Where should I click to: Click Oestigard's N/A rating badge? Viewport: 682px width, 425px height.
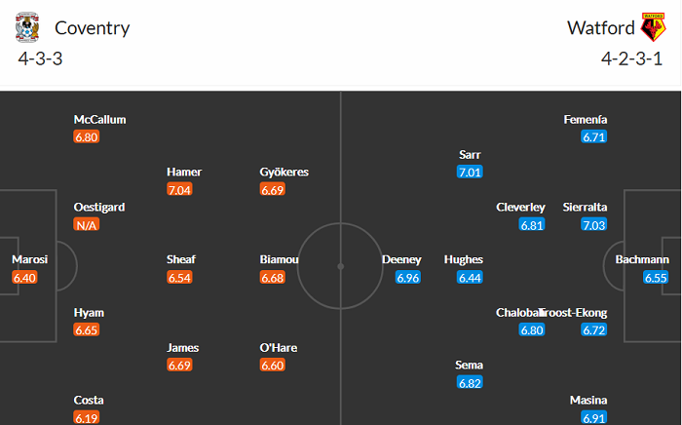(87, 225)
